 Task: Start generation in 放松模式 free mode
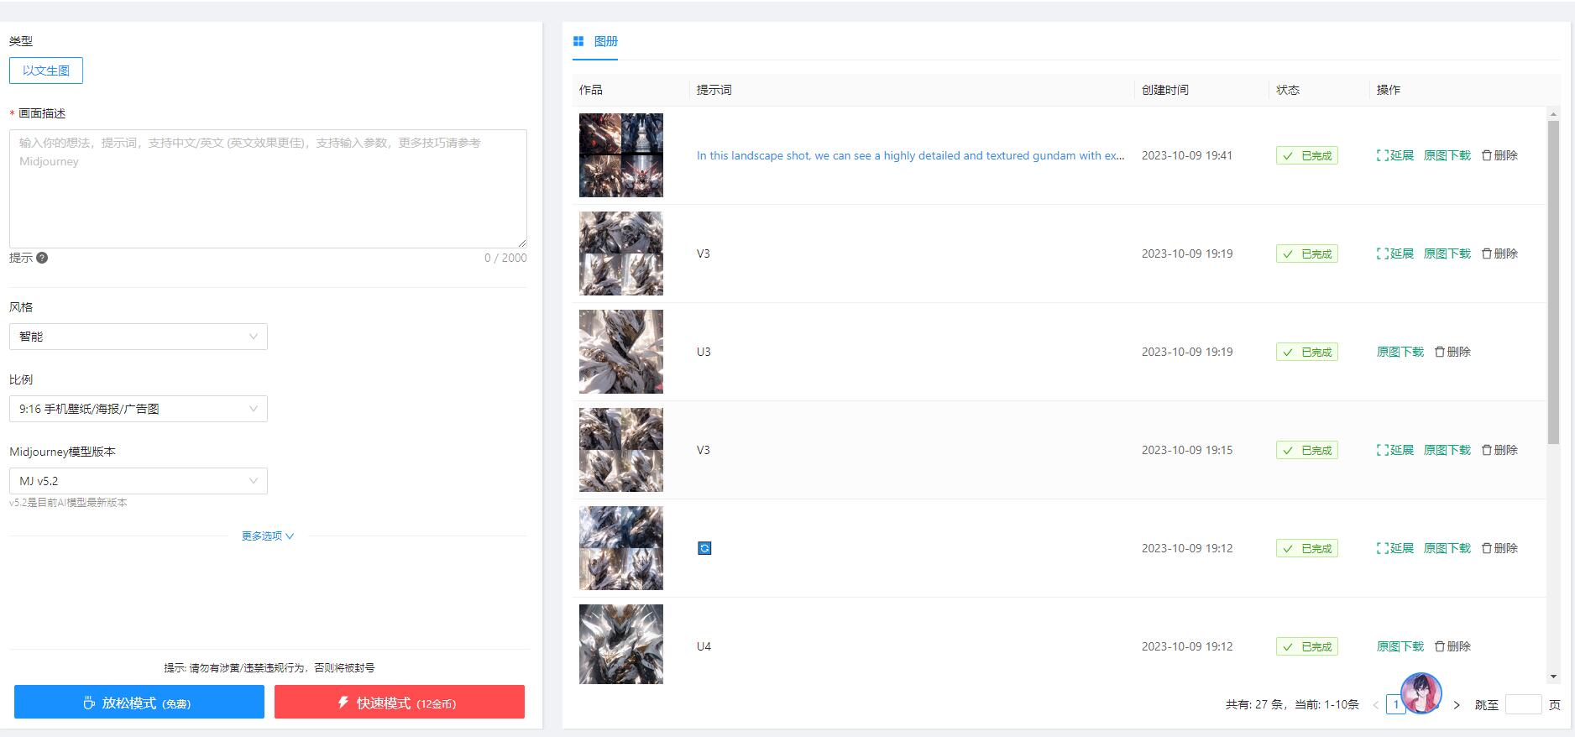click(x=139, y=703)
